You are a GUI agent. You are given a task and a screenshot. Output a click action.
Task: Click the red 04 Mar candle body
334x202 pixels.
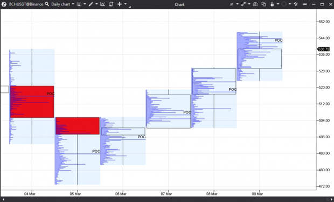click(32, 102)
